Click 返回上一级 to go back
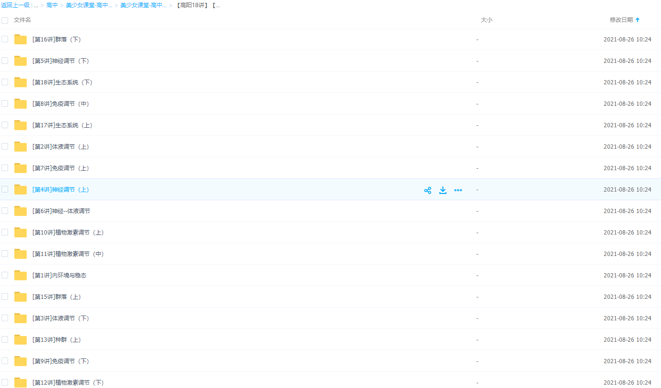Screen dimensions: 661x388 [15, 6]
